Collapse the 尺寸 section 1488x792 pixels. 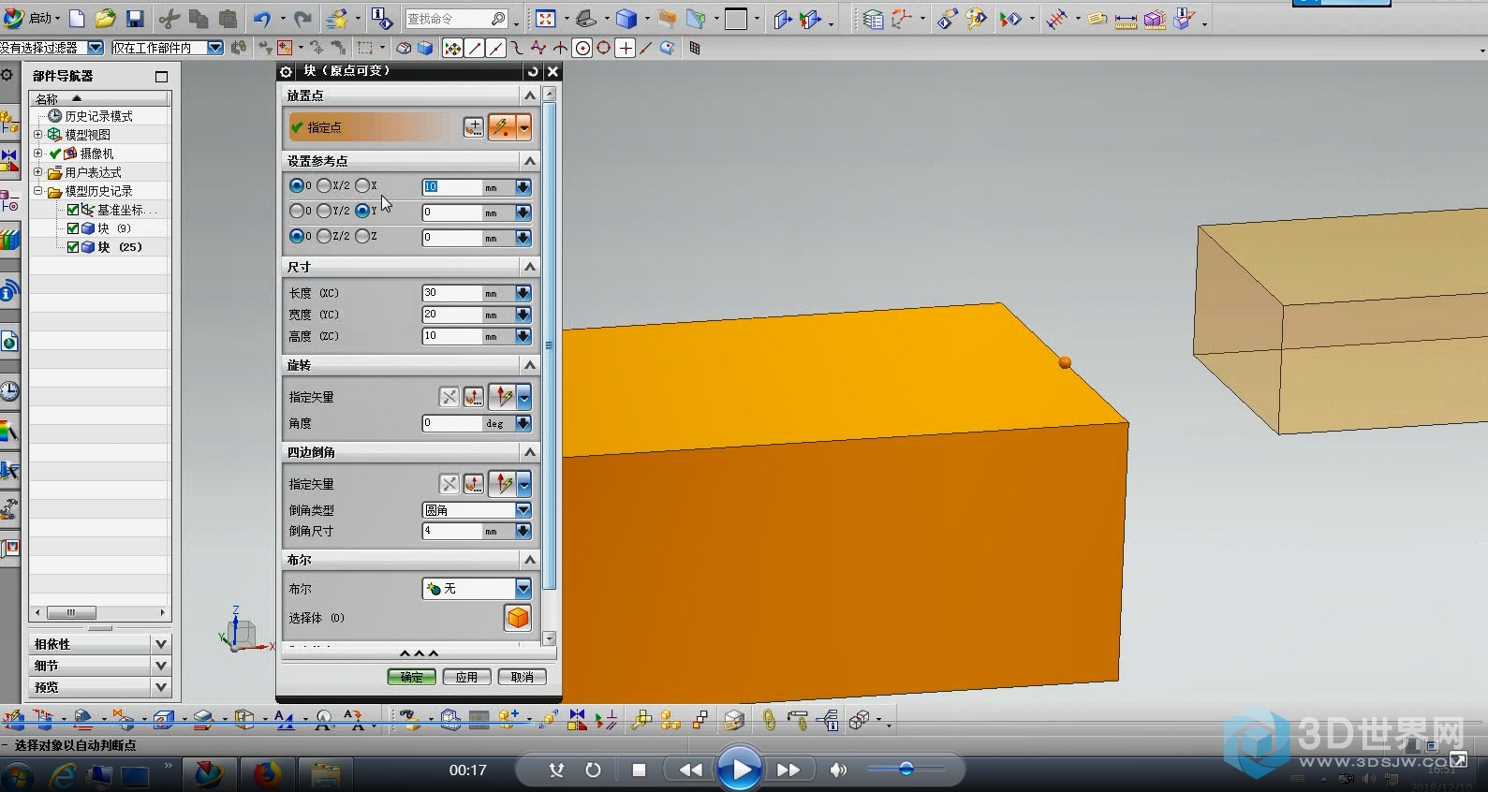(530, 267)
